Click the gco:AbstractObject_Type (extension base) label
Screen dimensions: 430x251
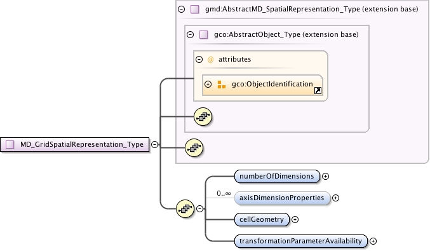(x=286, y=34)
